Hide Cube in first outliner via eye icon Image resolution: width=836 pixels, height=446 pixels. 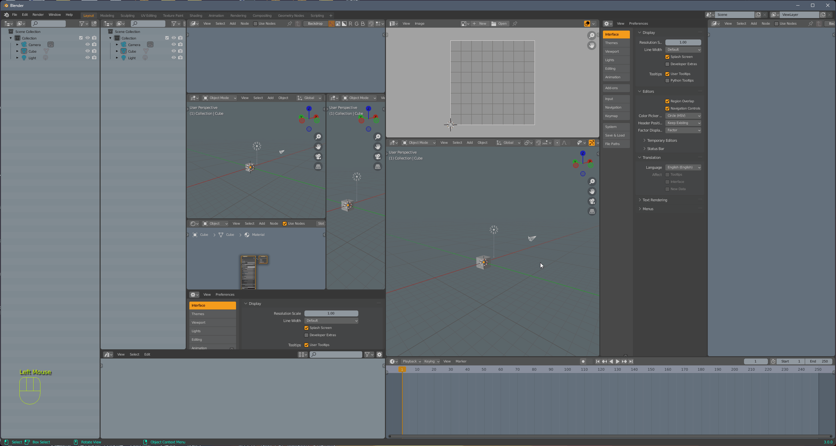coord(87,51)
